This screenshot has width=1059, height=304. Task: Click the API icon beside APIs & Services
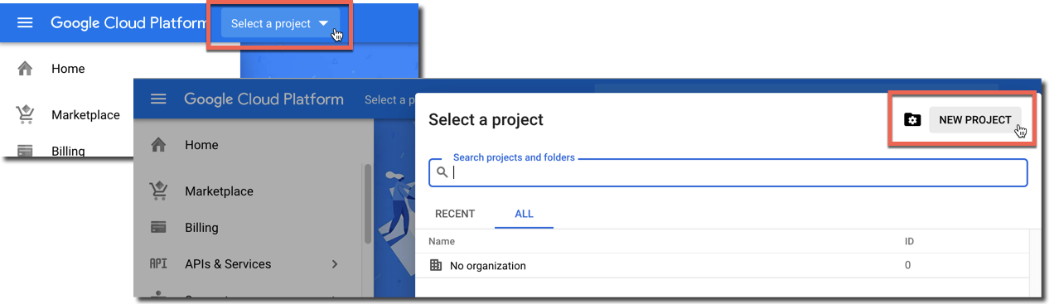coord(158,264)
